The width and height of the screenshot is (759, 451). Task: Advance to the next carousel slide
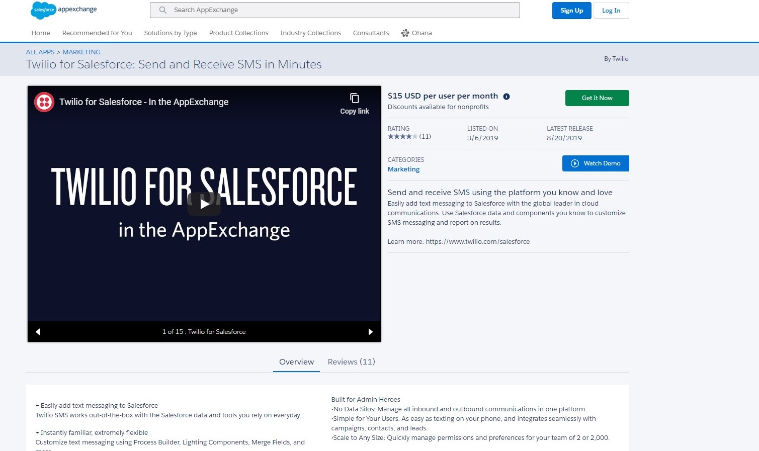click(371, 331)
